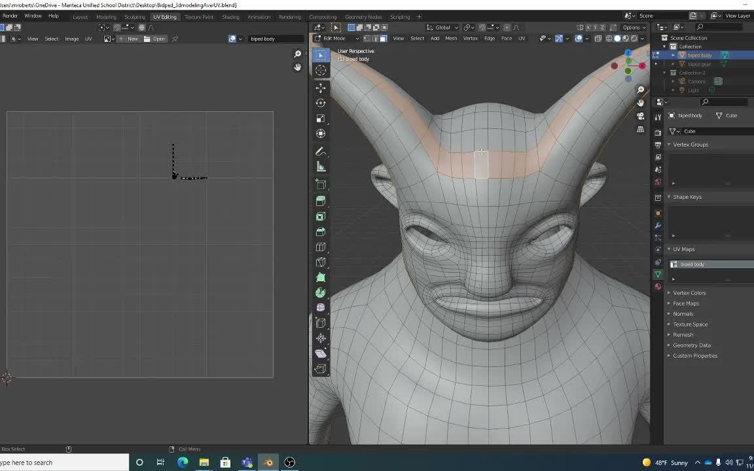Viewport: 754px width, 471px height.
Task: Toggle viewport visibility of biped gear
Action: (725, 64)
